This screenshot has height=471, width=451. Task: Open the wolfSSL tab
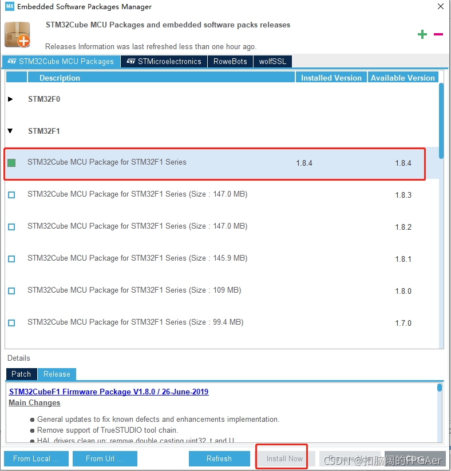pos(272,61)
